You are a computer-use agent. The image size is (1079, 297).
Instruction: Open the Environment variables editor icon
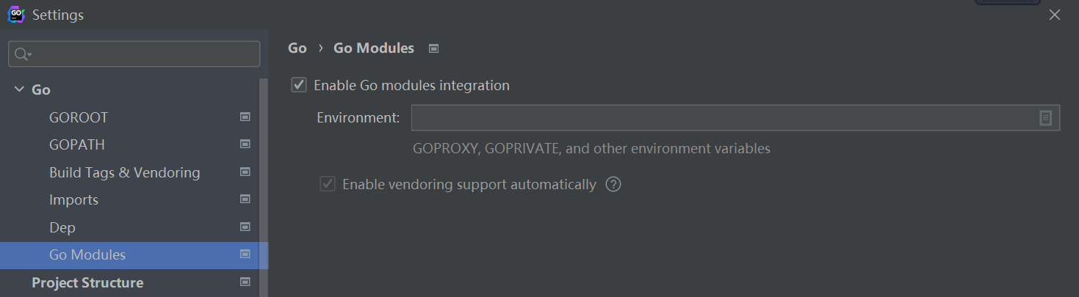(x=1045, y=118)
